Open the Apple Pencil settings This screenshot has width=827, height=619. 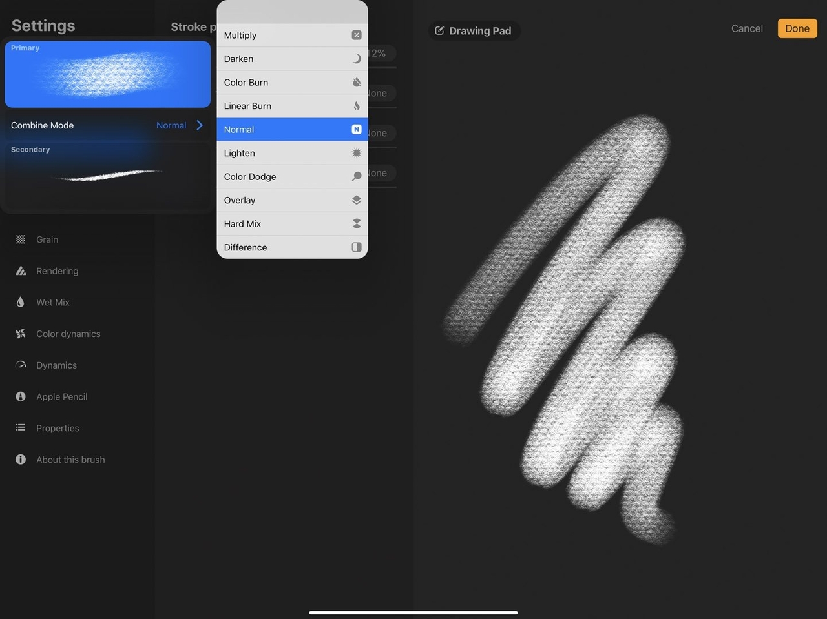click(61, 397)
